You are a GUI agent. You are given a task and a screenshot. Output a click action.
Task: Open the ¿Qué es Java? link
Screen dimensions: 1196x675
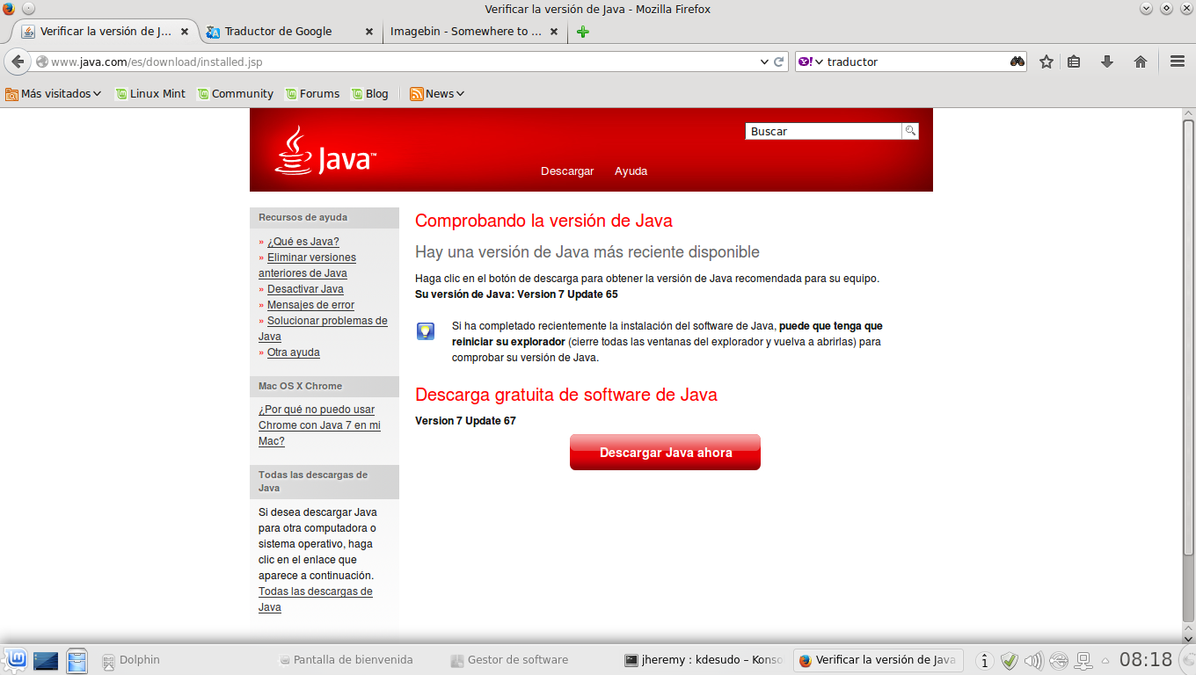point(303,242)
